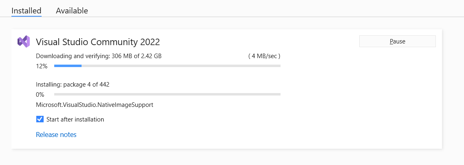This screenshot has width=464, height=165.
Task: Switch to the Installed tab
Action: click(x=27, y=11)
